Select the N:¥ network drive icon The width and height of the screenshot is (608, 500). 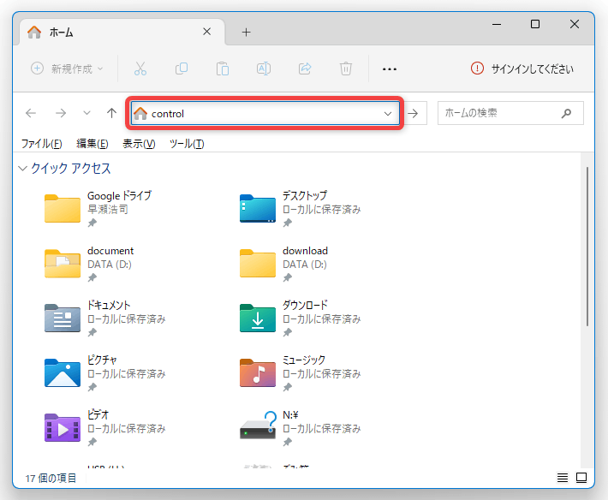click(259, 426)
